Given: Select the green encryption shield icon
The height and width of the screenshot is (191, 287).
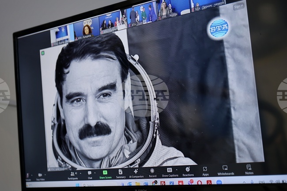Looking at the screenshot, I should click(43, 53).
